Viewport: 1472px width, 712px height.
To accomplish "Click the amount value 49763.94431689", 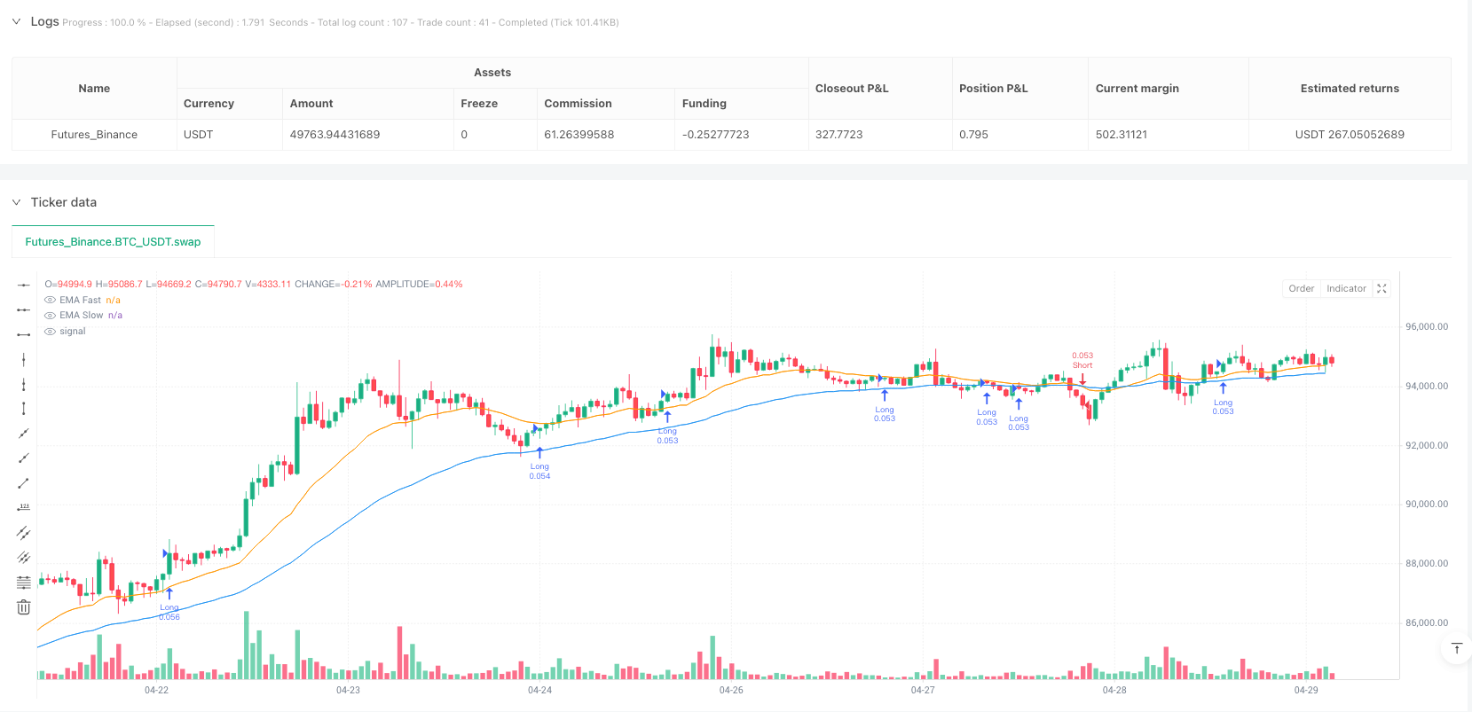I will tap(335, 135).
